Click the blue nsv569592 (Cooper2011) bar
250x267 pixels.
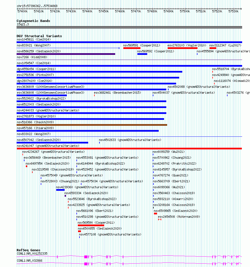[x=142, y=54]
